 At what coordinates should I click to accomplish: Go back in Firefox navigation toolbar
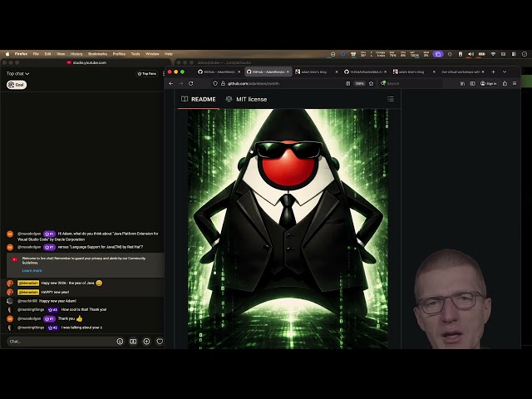coord(171,83)
